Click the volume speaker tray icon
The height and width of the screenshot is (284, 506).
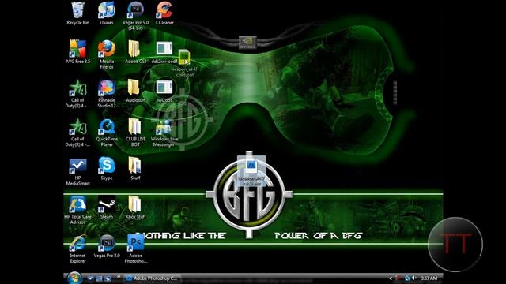point(413,278)
